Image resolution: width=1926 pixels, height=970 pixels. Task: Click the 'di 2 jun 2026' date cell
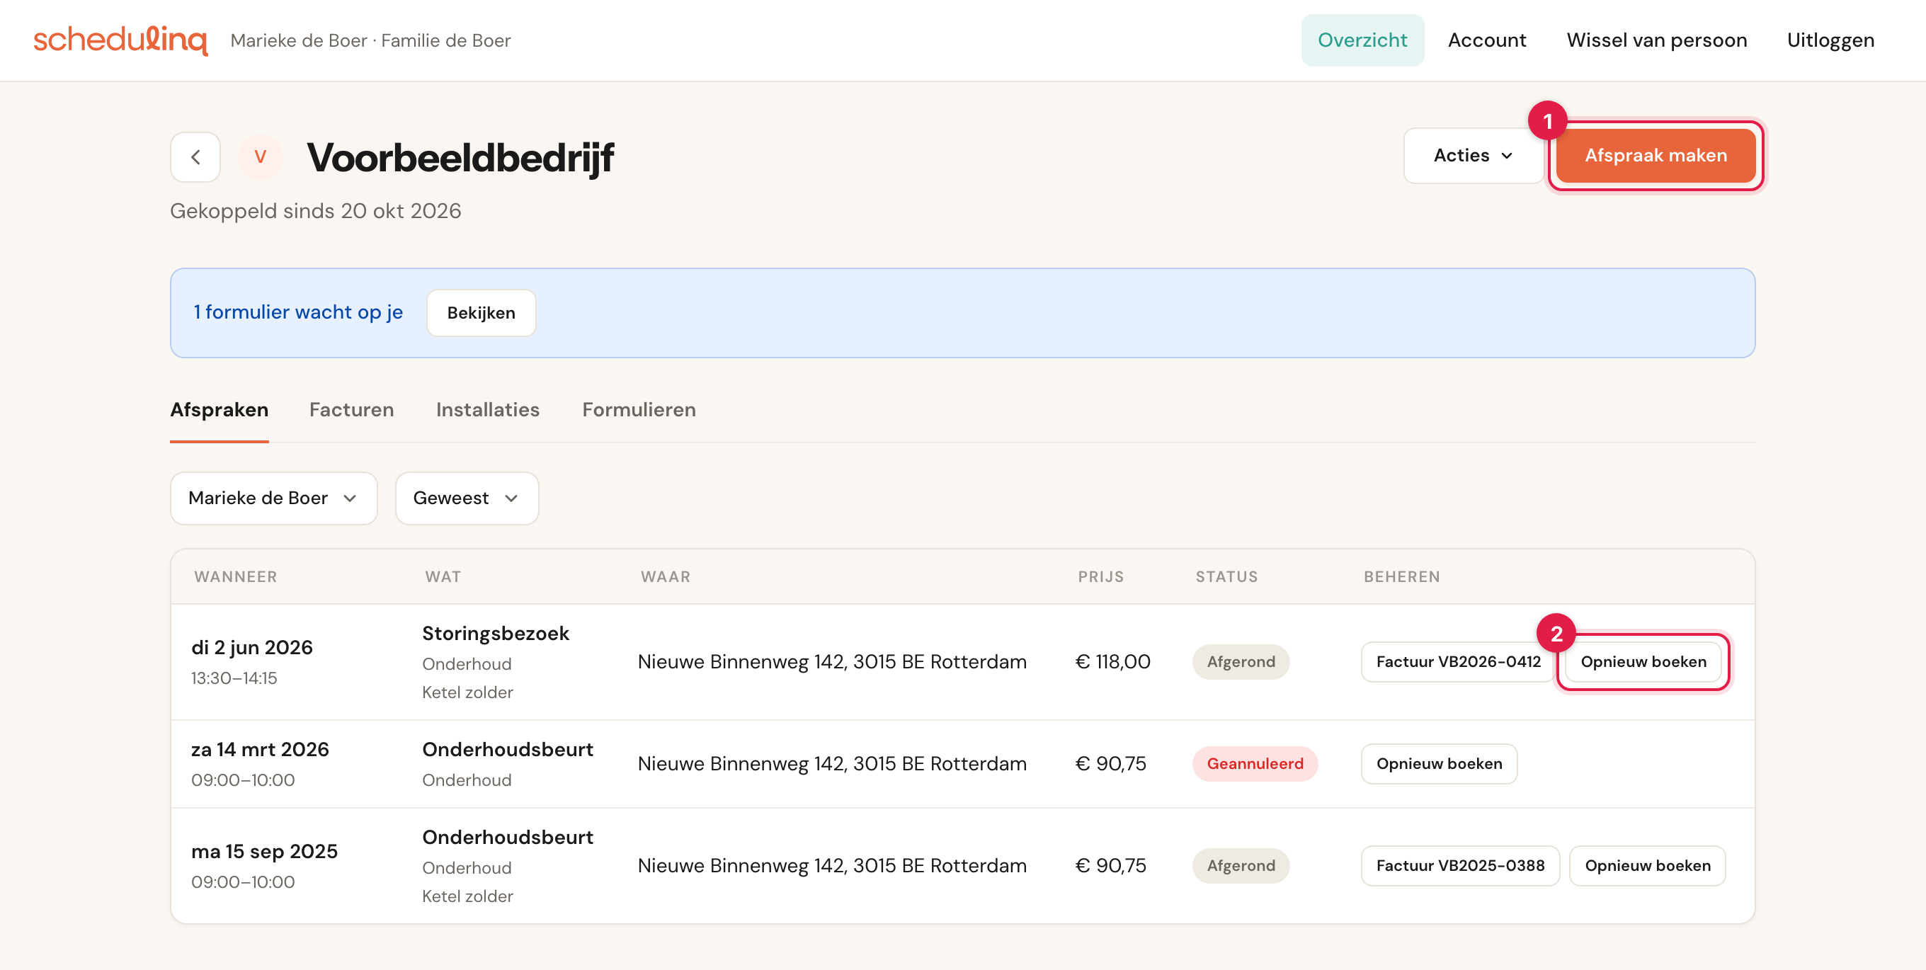pos(252,648)
